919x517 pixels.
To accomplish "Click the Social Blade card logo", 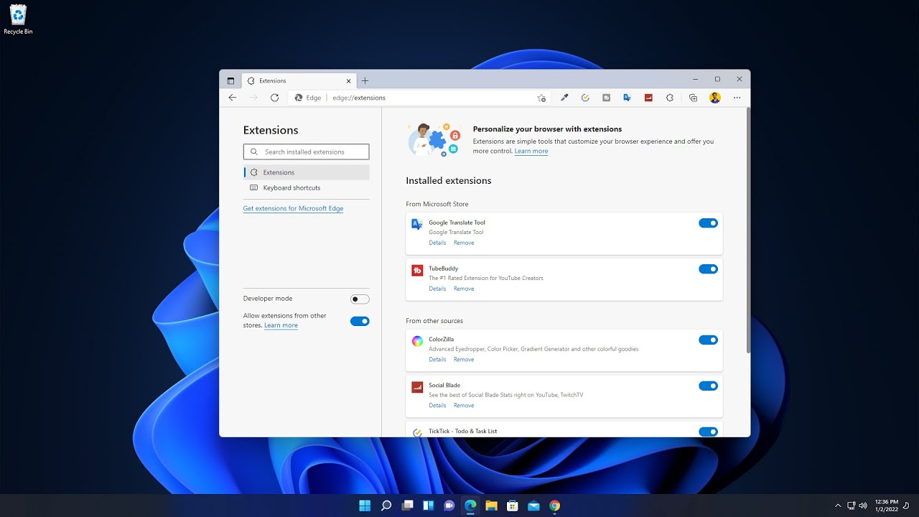I will (x=417, y=387).
